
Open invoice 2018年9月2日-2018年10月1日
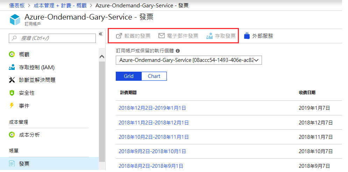152,151
